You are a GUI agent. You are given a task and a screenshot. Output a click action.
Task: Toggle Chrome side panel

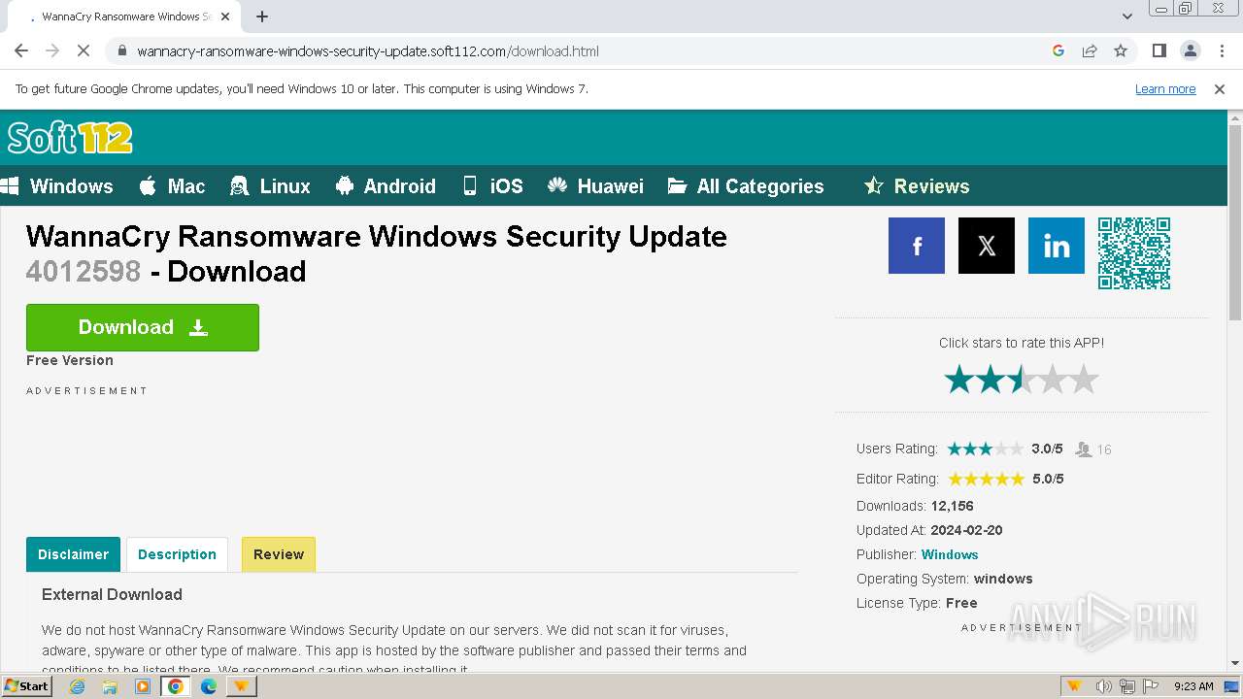(1159, 50)
